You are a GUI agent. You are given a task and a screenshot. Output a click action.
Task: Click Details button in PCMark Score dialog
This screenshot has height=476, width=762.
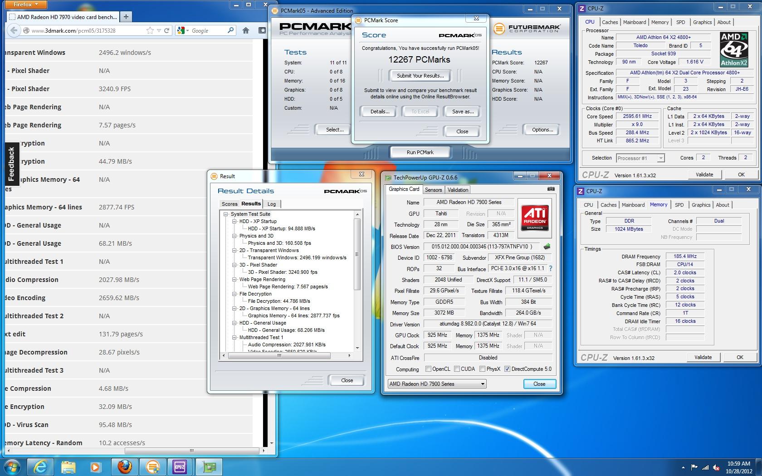coord(380,112)
